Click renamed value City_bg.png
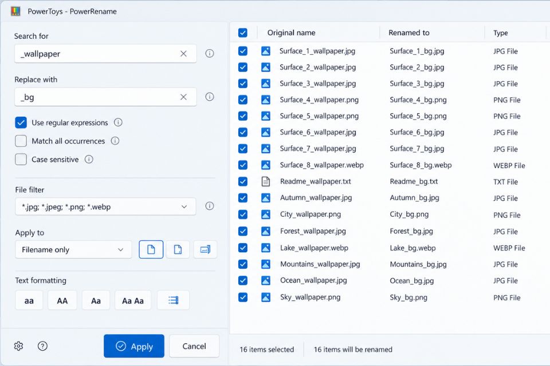This screenshot has height=366, width=550. click(409, 214)
